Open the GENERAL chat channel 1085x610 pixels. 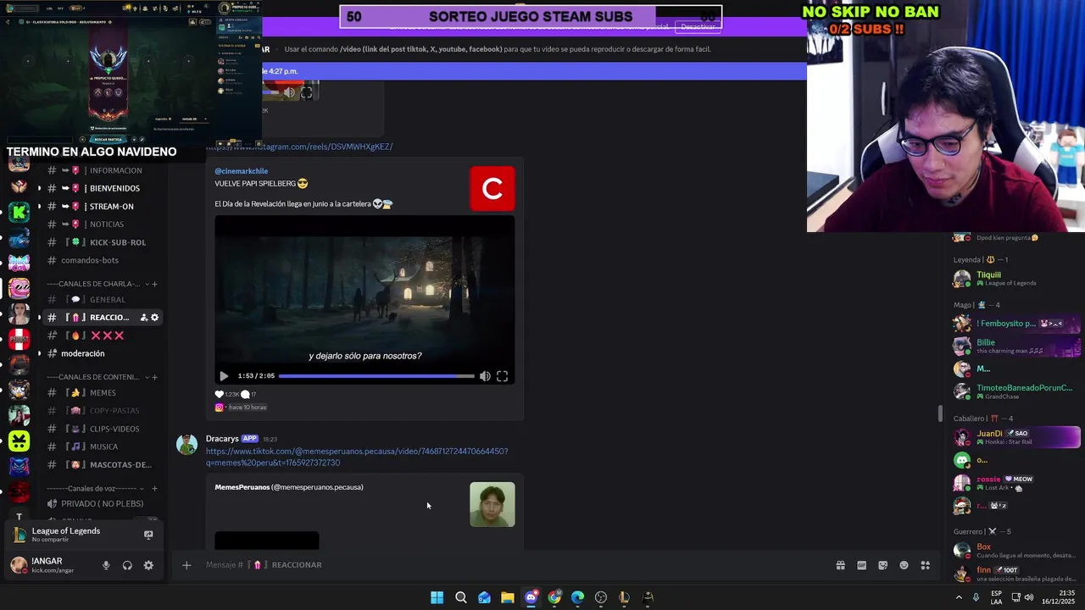(x=101, y=300)
